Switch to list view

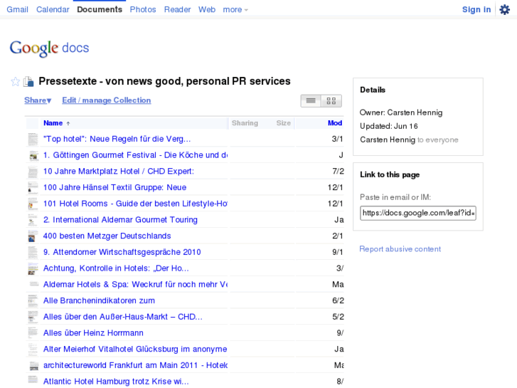(x=311, y=100)
